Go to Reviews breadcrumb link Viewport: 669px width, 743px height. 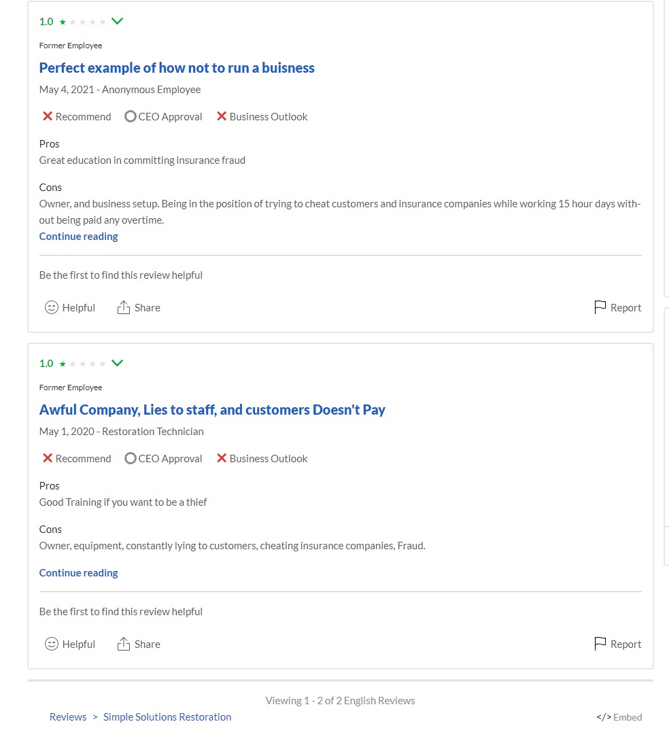point(68,717)
